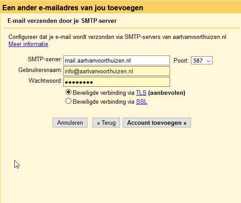Follow the Meer informatie link

(28, 44)
